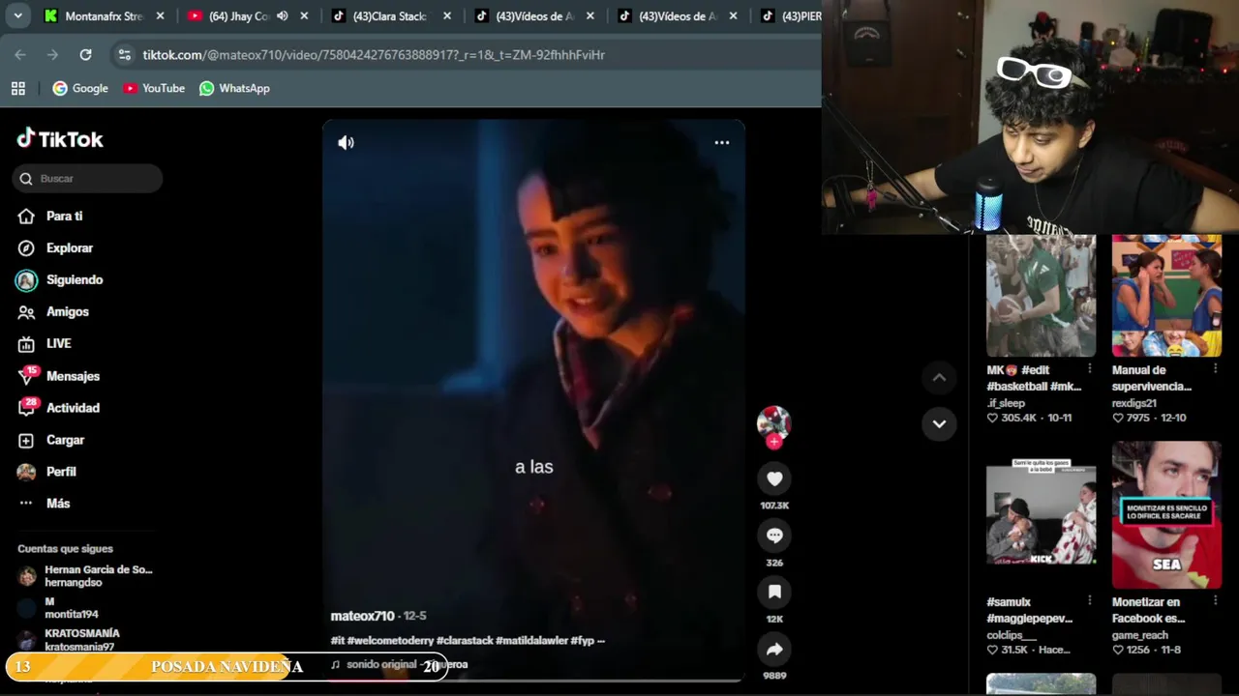Share the video with arrow icon
Image resolution: width=1239 pixels, height=696 pixels.
pos(774,649)
